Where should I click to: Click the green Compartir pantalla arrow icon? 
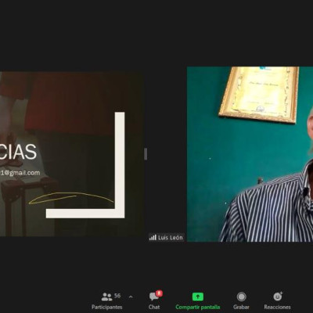197,297
